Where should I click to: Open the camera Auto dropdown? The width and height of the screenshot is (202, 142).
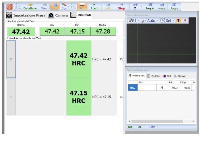(150, 21)
